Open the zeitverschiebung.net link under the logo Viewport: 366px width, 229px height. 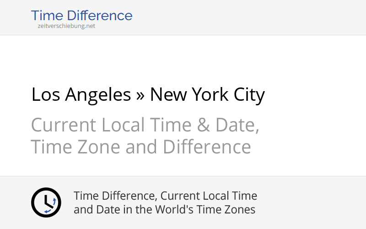coord(66,26)
